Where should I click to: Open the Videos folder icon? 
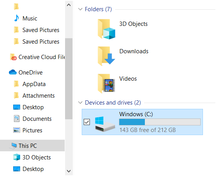tap(107, 83)
